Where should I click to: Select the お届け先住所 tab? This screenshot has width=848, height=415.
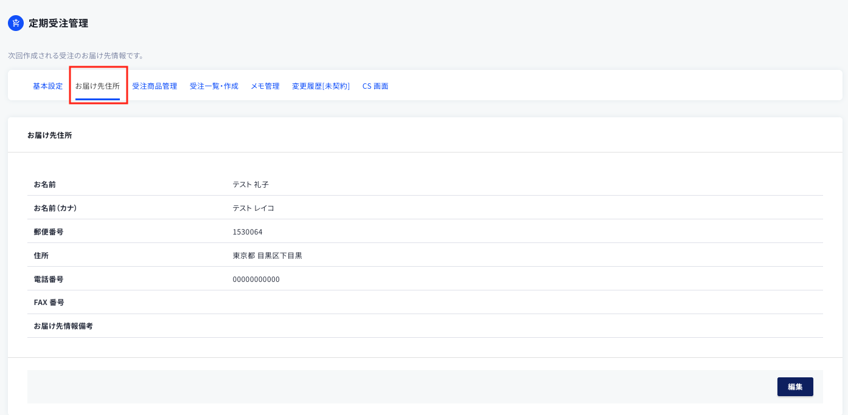tap(97, 86)
